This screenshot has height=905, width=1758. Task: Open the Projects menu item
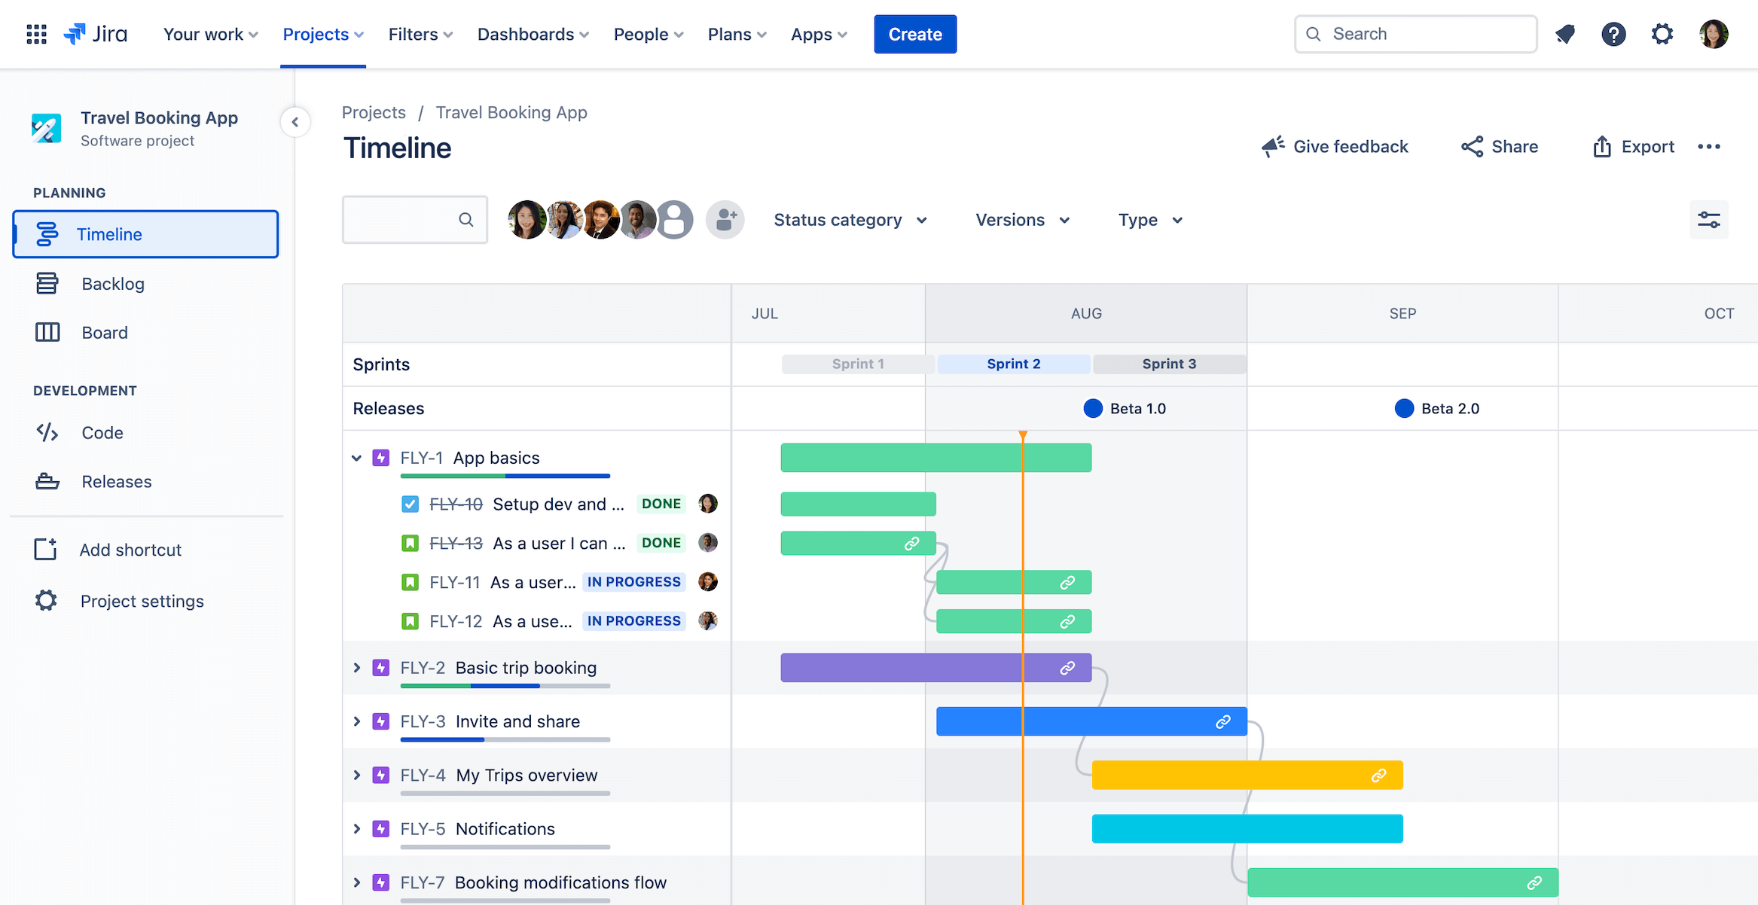click(x=322, y=33)
